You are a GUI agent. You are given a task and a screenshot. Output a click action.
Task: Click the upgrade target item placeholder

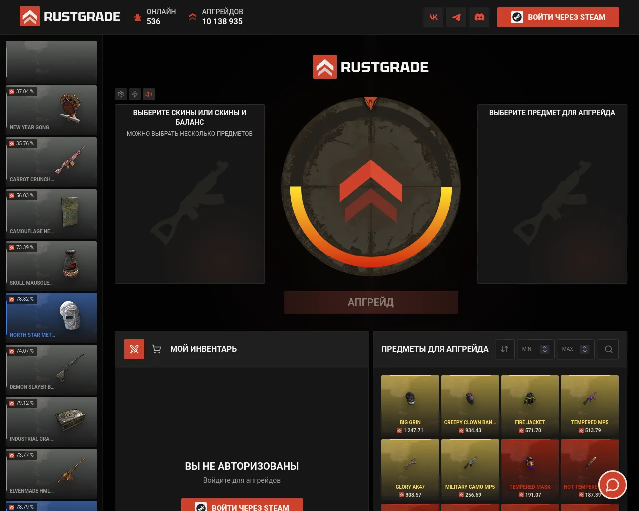click(x=552, y=194)
